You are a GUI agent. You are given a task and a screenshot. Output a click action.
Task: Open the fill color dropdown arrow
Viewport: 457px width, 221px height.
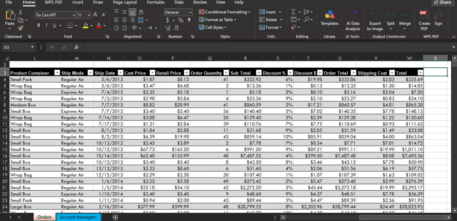pos(91,26)
